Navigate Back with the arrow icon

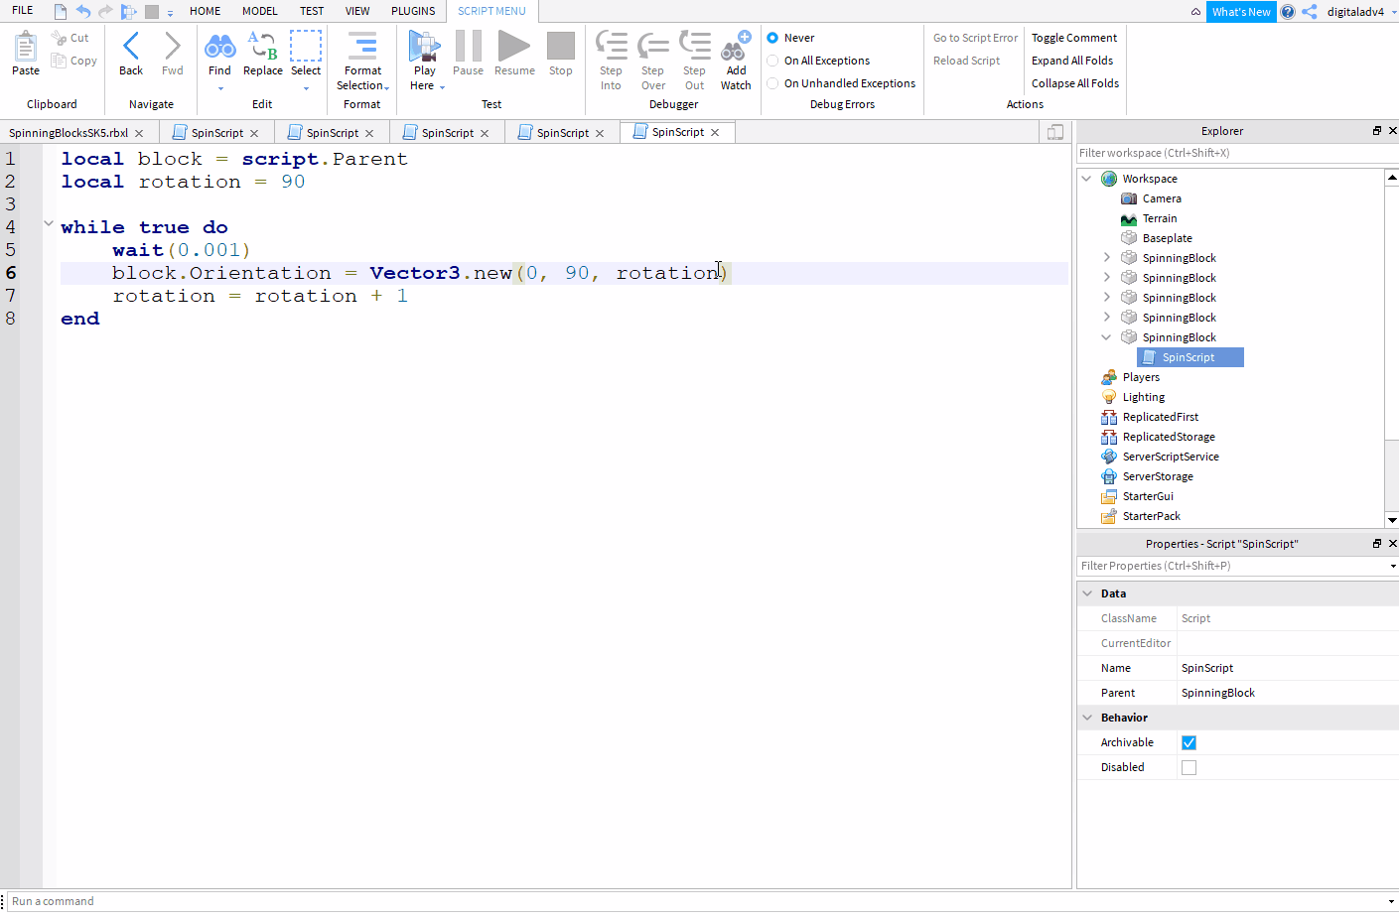131,46
